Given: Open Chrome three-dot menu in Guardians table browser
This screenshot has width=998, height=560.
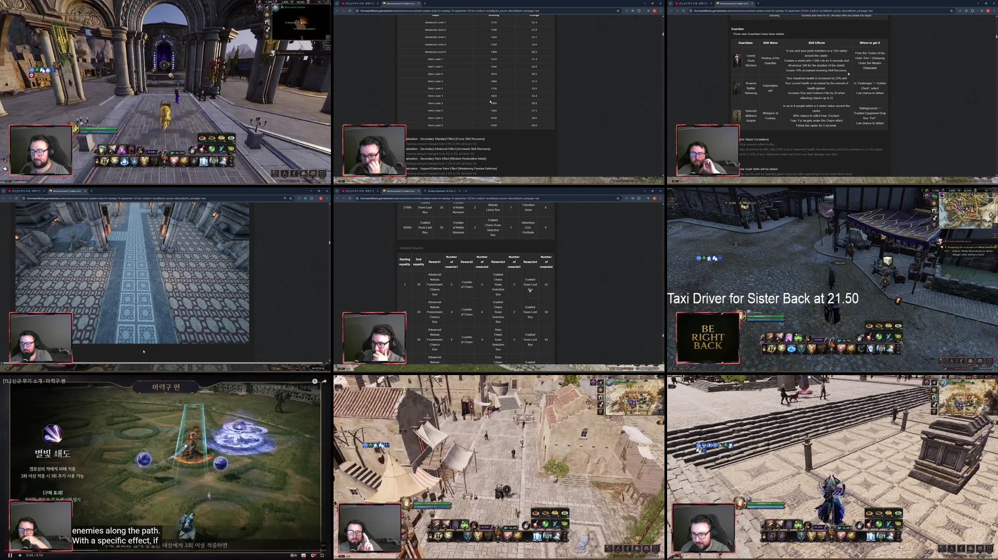Looking at the screenshot, I should tap(994, 10).
